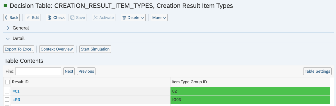
Task: Open the Context Overview
Action: 57,49
